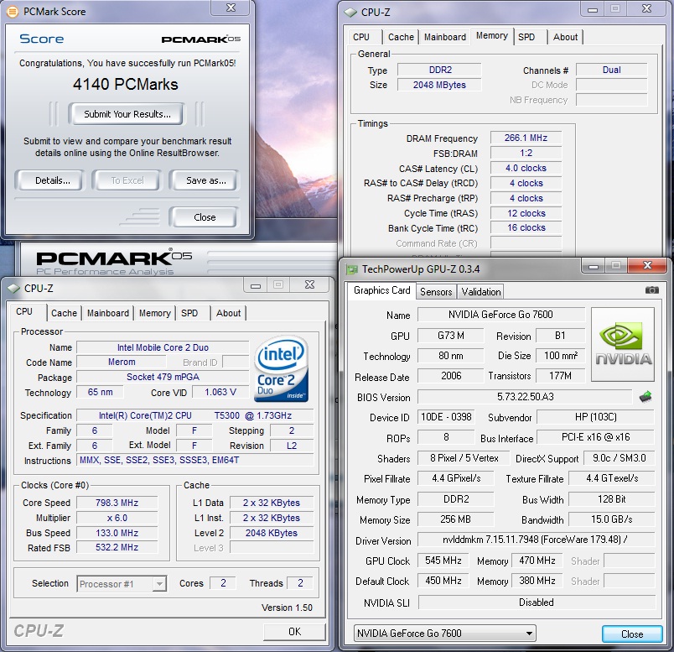The image size is (674, 652).
Task: Switch to Memory tab in bottom CPU-Z
Action: click(x=155, y=313)
